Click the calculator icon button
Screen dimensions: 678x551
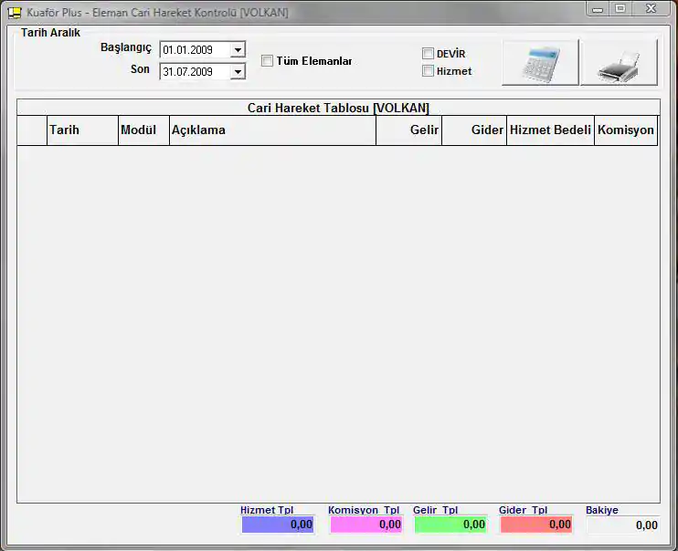540,63
